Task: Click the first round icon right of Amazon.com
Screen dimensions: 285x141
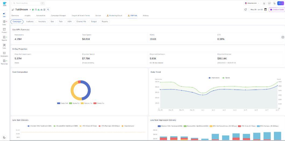Action: (x=264, y=3)
